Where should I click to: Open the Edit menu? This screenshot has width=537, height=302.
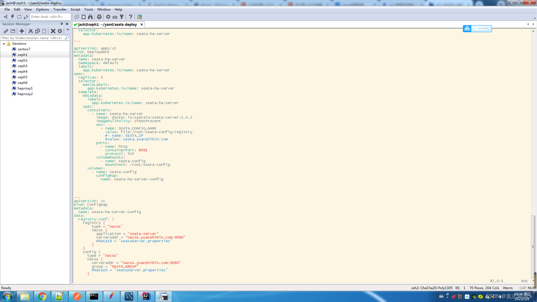17,9
